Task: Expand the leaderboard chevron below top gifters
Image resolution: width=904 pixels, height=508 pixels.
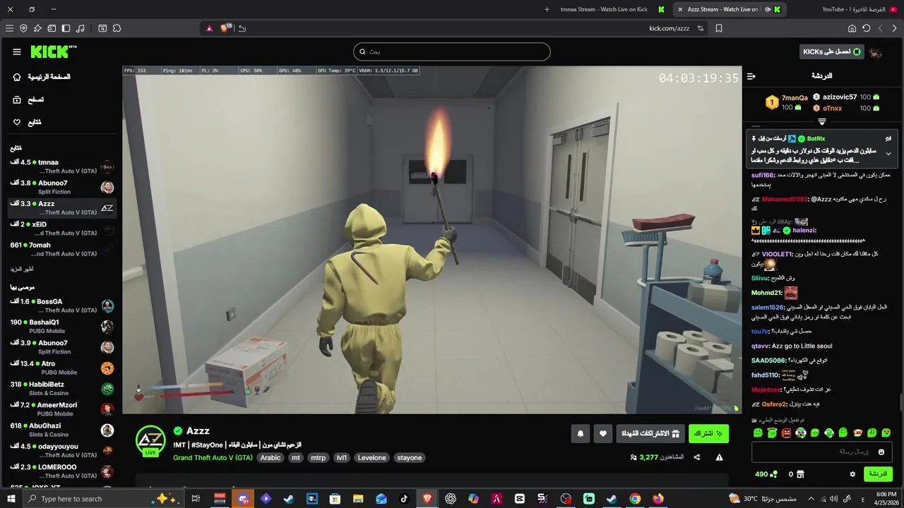Action: coord(821,122)
